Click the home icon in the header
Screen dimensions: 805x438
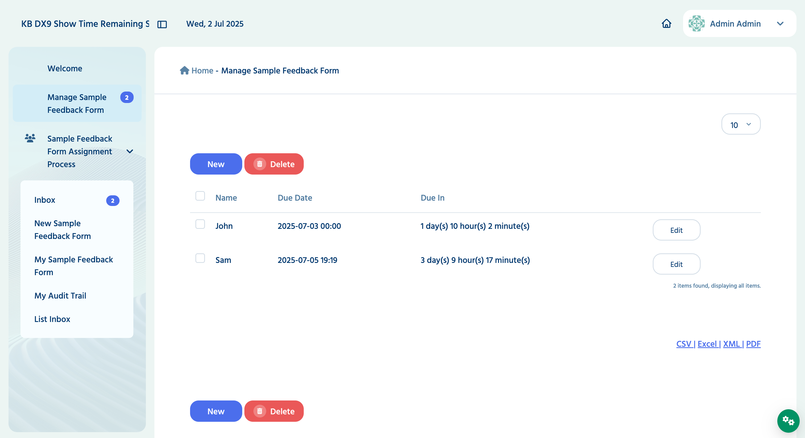point(666,23)
